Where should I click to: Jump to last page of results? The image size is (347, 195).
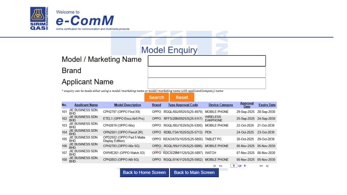coord(267,166)
